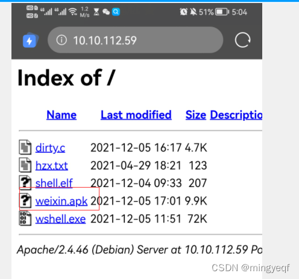
Task: Select the 9.9K size of weixin.apk
Action: click(x=196, y=201)
